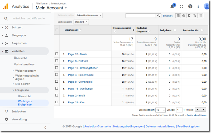Screen dimensions: 211x133
Task: Check the row for Page: 21 - Kino
Action: click(57, 102)
